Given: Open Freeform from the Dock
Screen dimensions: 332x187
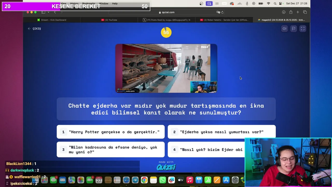Looking at the screenshot, I should [171, 180].
